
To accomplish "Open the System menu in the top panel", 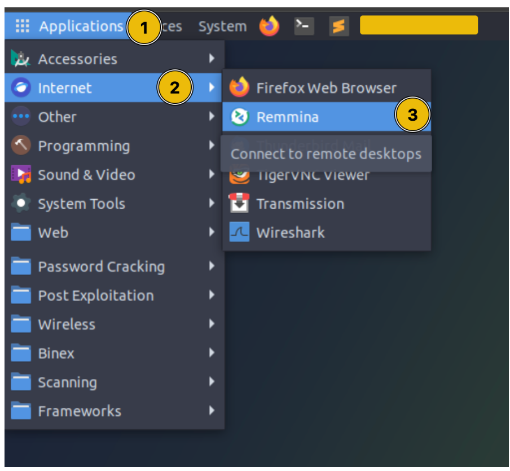I will pos(222,27).
